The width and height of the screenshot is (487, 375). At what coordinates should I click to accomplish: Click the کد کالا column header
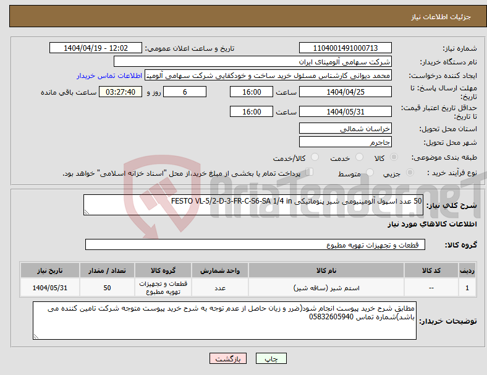pyautogui.click(x=431, y=270)
